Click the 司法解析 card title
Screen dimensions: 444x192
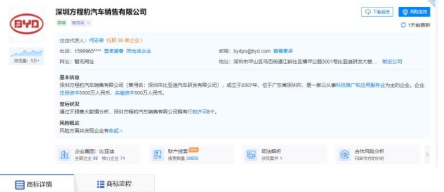coord(271,151)
